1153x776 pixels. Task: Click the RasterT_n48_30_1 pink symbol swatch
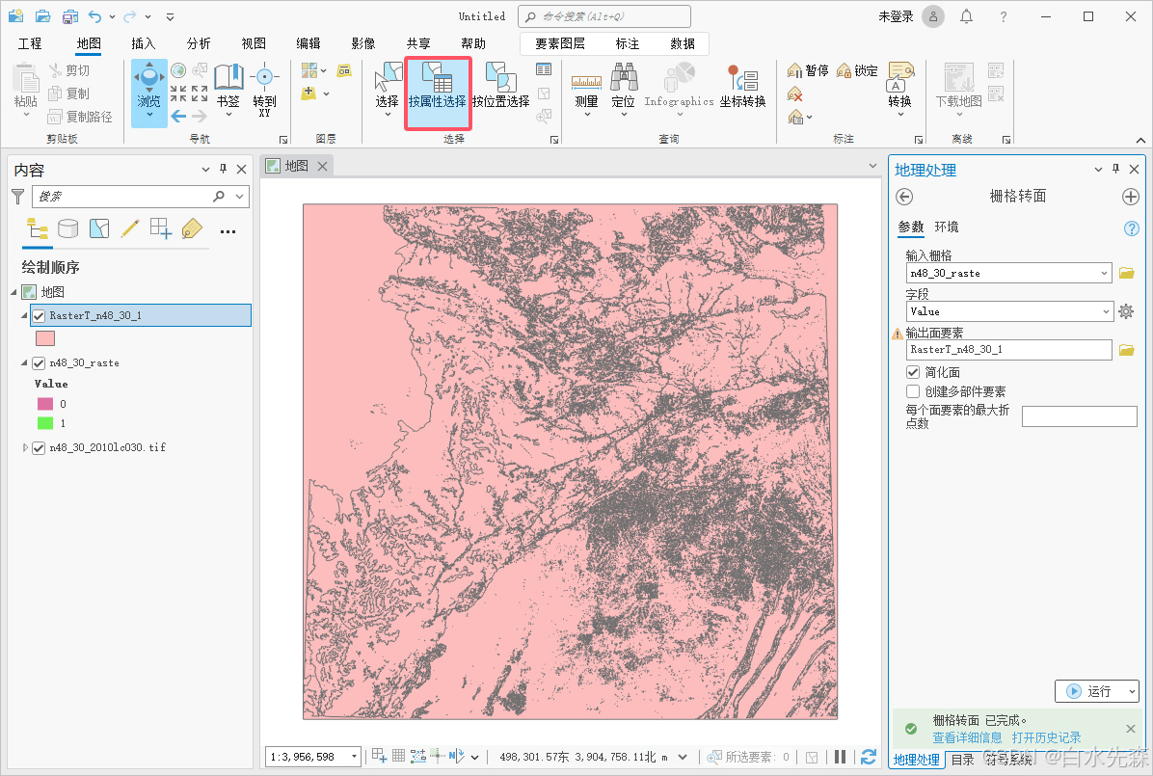click(45, 338)
